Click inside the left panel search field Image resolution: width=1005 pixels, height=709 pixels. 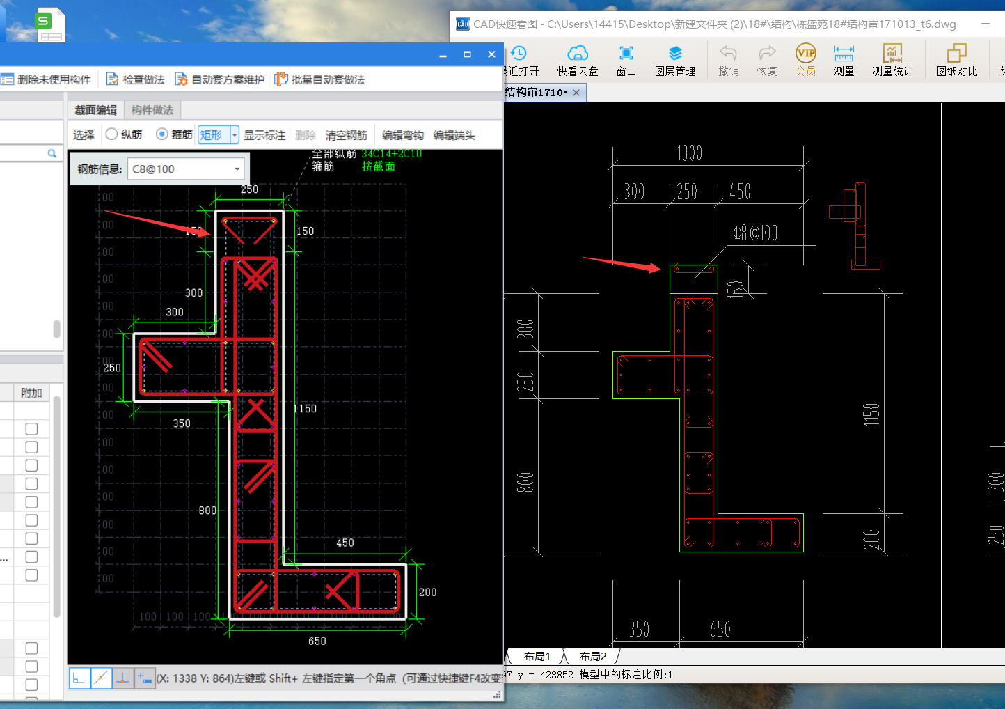coord(22,153)
